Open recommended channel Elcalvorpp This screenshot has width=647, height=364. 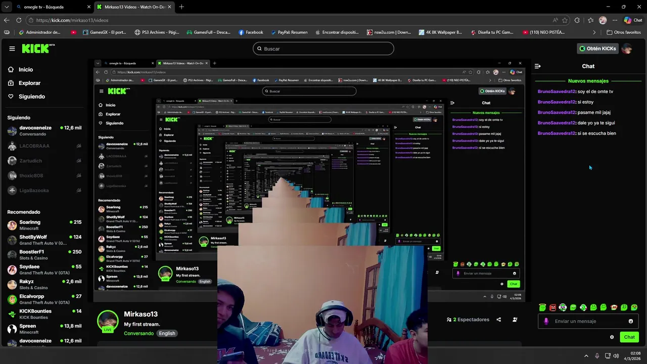tap(44, 299)
